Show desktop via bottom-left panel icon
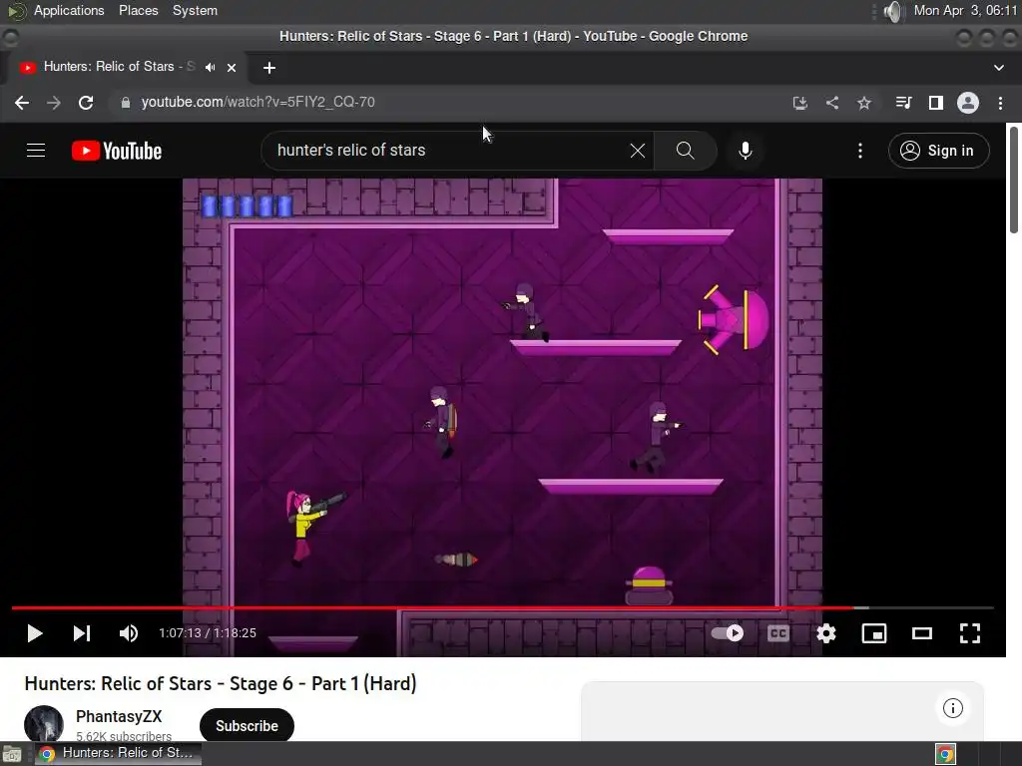1022x766 pixels. [x=12, y=754]
